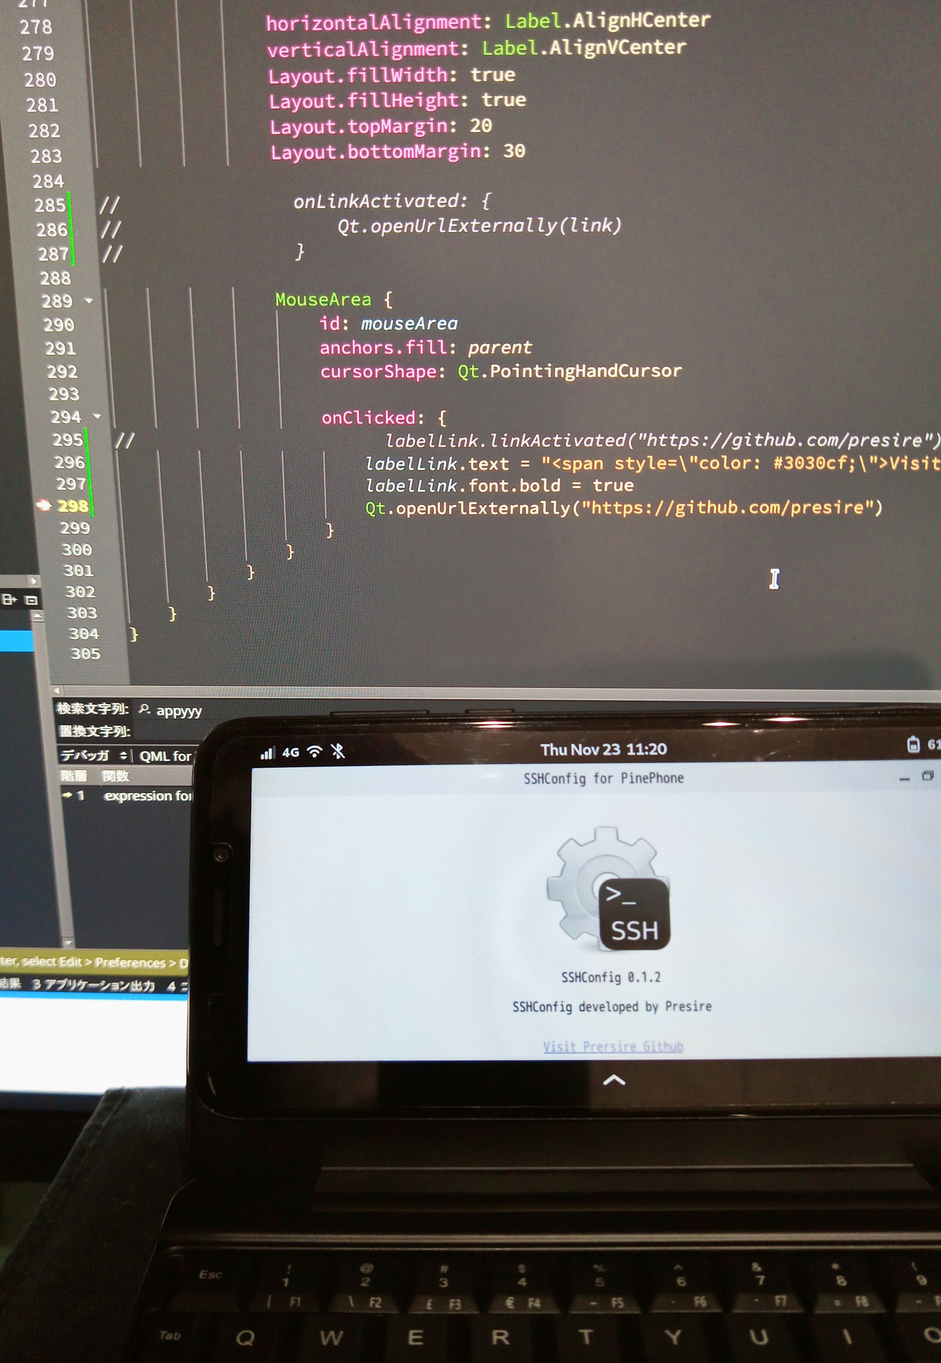
Task: Click the 置換文字列 label
Action: tap(94, 731)
